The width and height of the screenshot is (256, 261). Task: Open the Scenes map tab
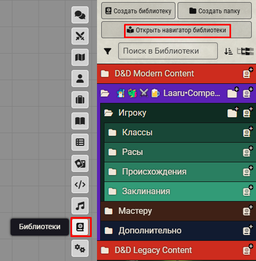80,57
